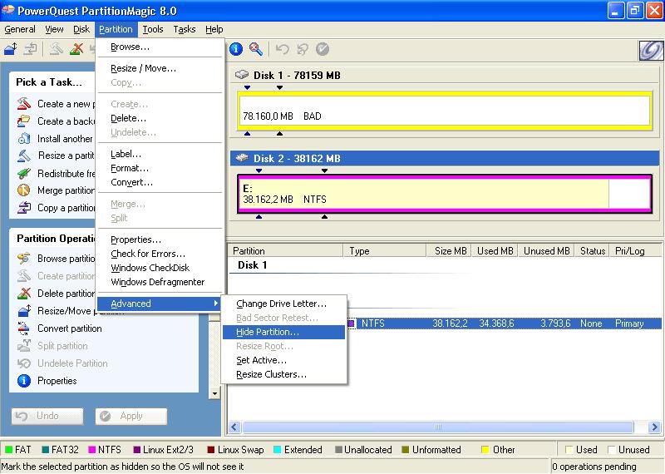Viewport: 665px width, 474px height.
Task: Click the blue info Properties toolbar icon
Action: point(236,49)
